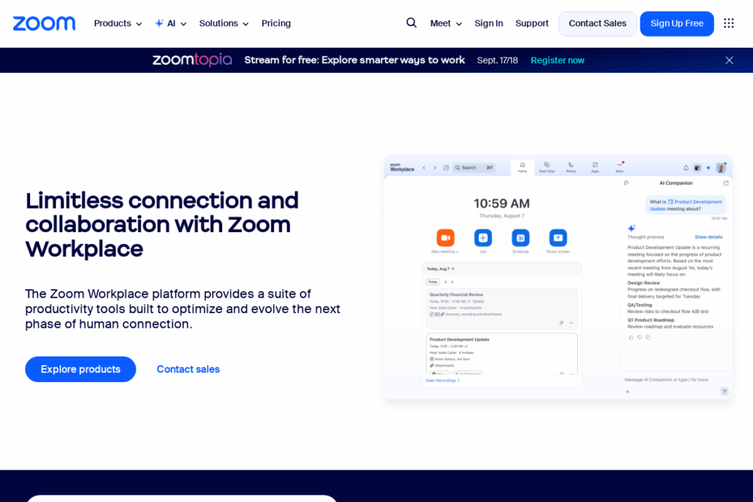Open the Pricing page
The height and width of the screenshot is (502, 753).
click(276, 24)
